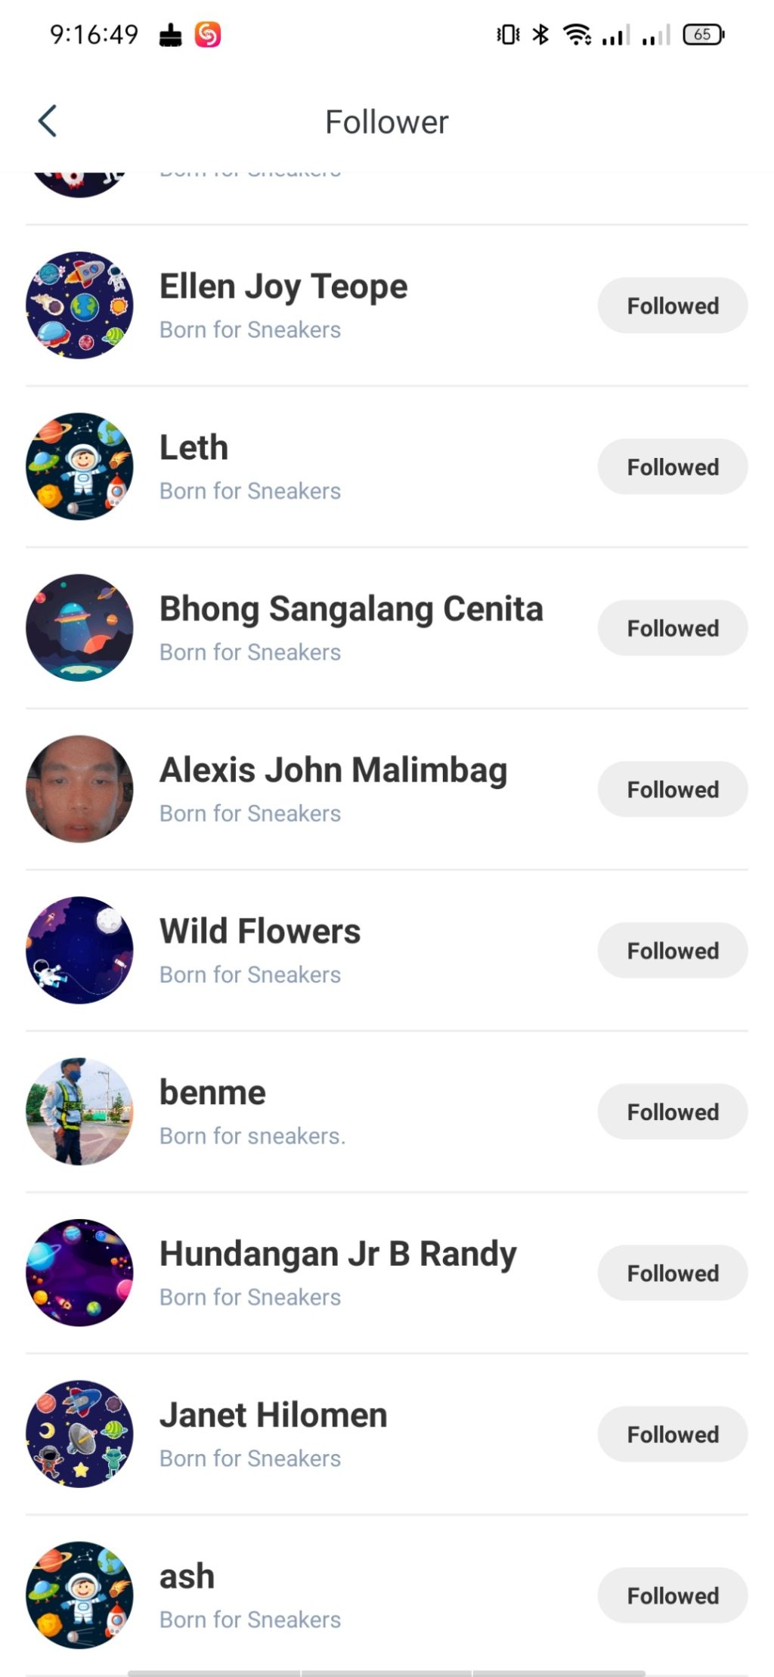Open the Shopee icon in status bar
This screenshot has height=1677, width=774.
pyautogui.click(x=208, y=35)
